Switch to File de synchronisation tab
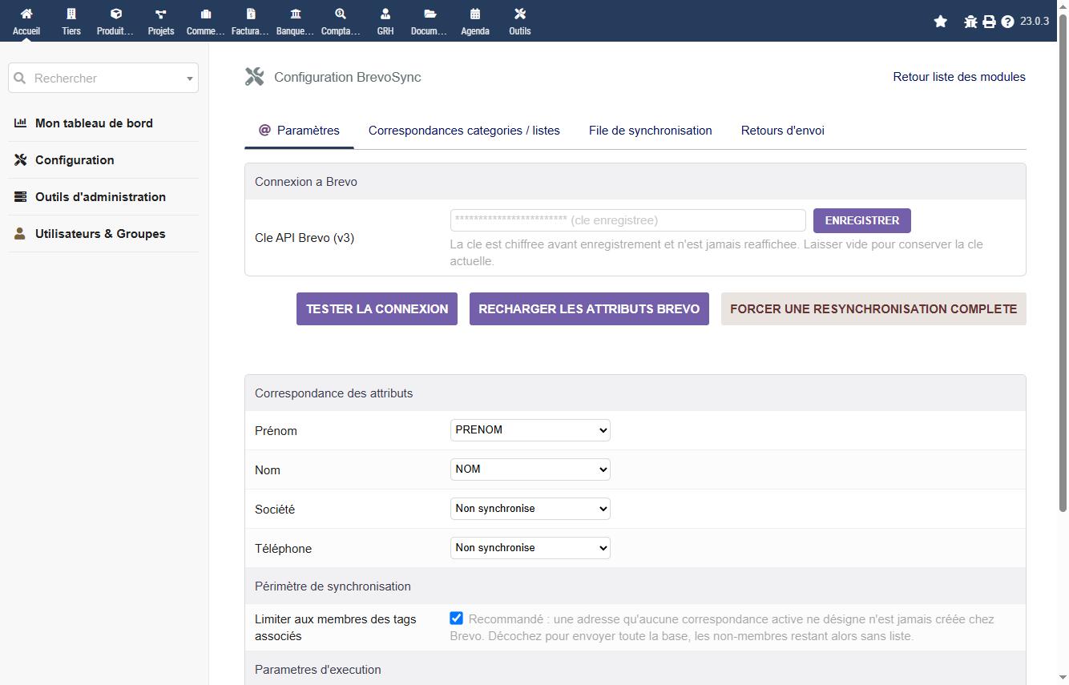Image resolution: width=1069 pixels, height=685 pixels. coord(650,131)
